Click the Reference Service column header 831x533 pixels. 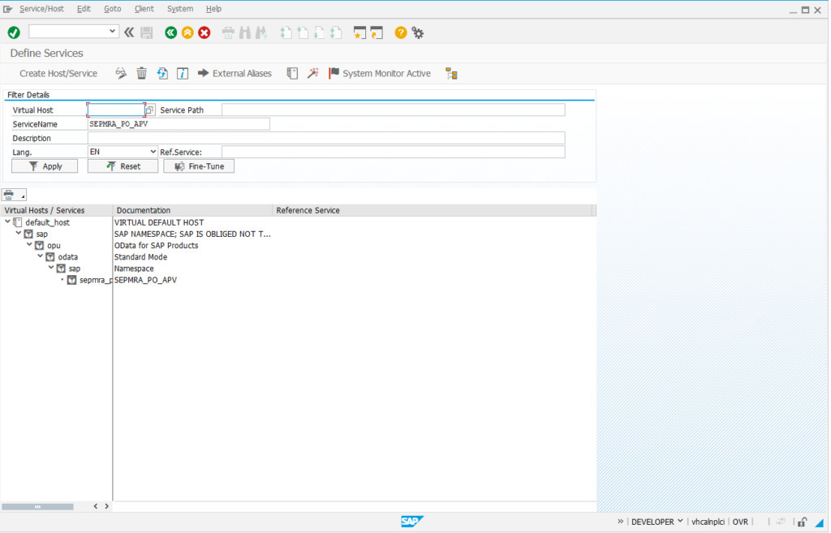click(432, 210)
